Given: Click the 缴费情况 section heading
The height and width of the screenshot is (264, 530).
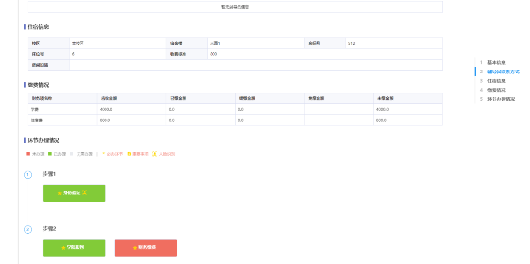Looking at the screenshot, I should pos(38,85).
